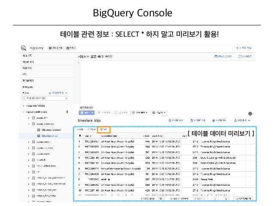Open the dropdown arrow on the Run button
The width and height of the screenshot is (274, 206).
(x=92, y=113)
